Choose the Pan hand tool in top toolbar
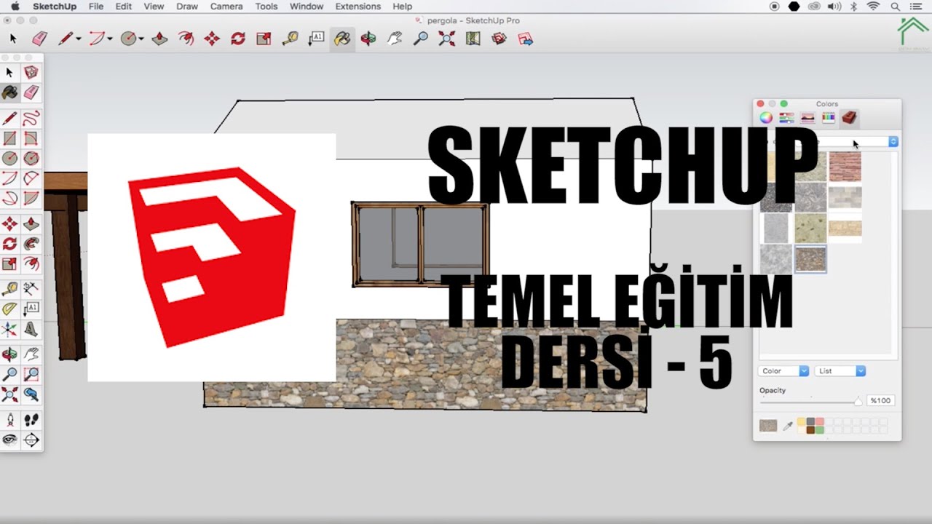This screenshot has height=524, width=932. [x=395, y=39]
